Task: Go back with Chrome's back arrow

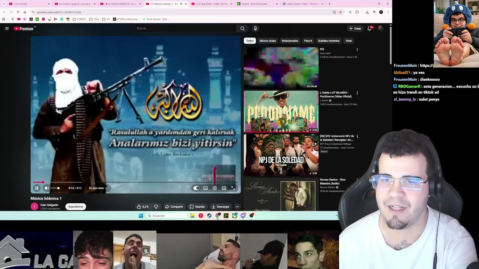Action: (x=4, y=12)
